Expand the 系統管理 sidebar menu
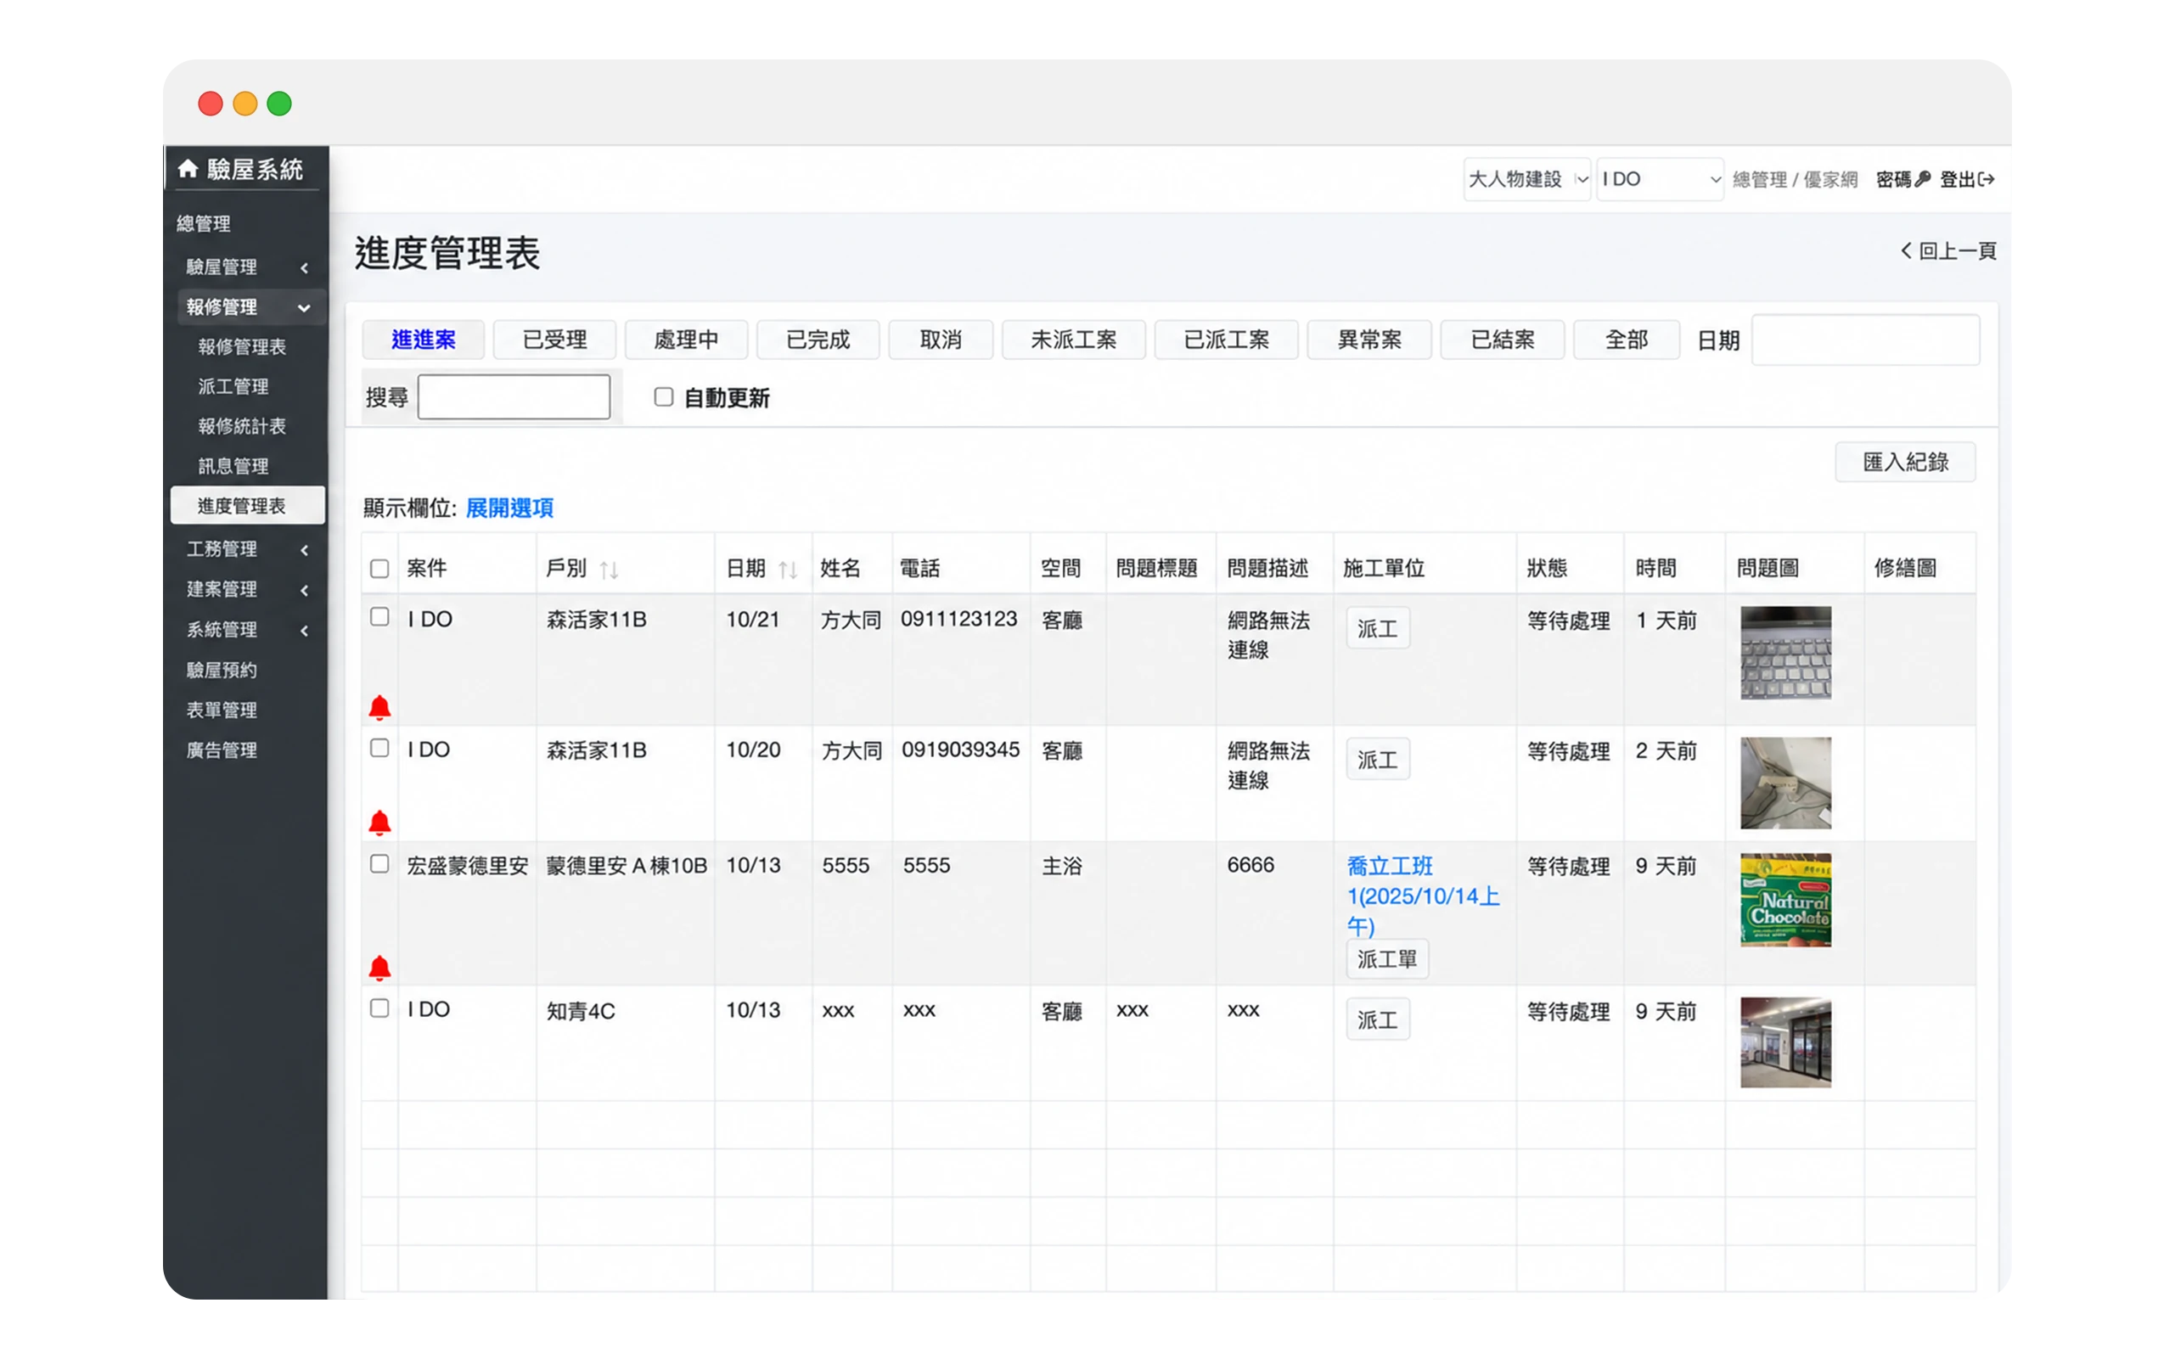This screenshot has width=2175, height=1359. click(x=246, y=630)
